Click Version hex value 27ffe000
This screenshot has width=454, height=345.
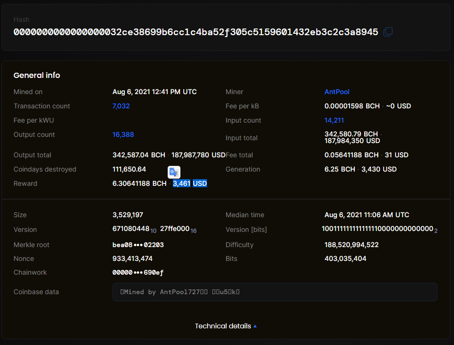[175, 229]
